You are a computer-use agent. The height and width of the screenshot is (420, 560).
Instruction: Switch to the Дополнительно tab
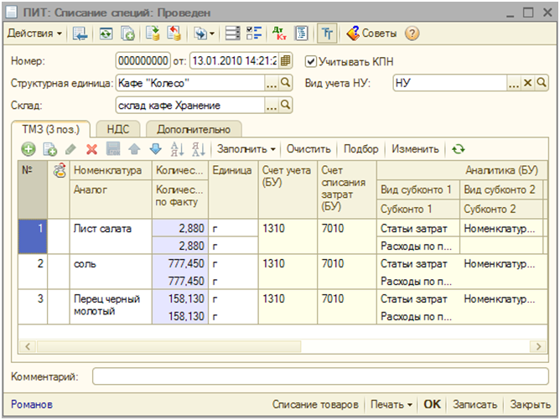[x=194, y=128]
